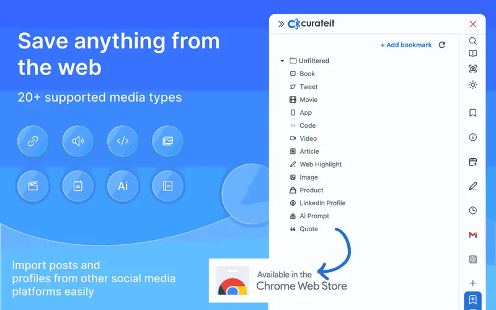Screen dimensions: 496x310
Task: Select the highlighter pen tool in sidebar
Action: (x=472, y=187)
